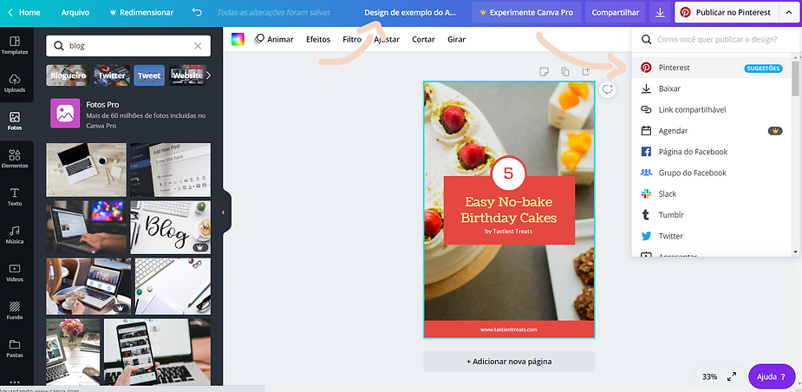The width and height of the screenshot is (802, 392).
Task: Select Link compartilhável option
Action: 712,109
